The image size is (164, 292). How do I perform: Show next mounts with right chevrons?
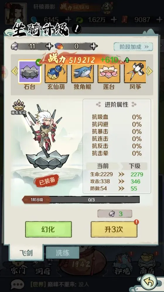pyautogui.click(x=149, y=71)
